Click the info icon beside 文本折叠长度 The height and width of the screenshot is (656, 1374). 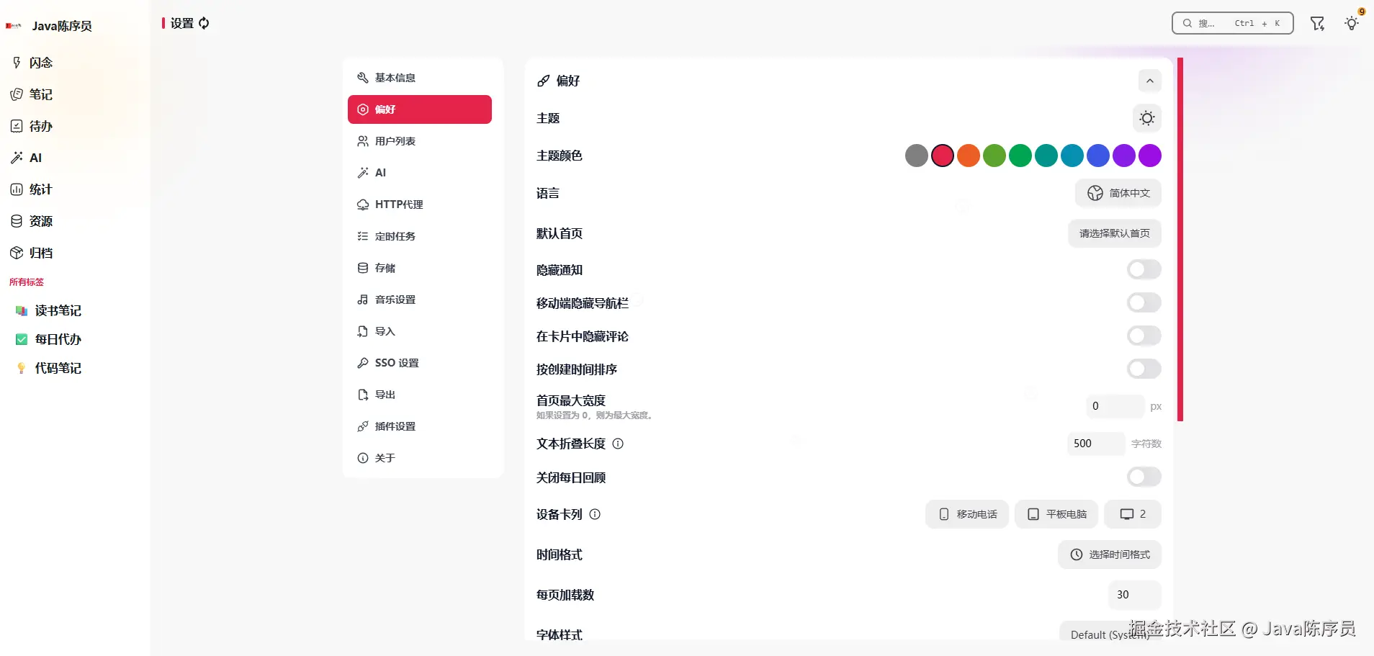pyautogui.click(x=618, y=444)
